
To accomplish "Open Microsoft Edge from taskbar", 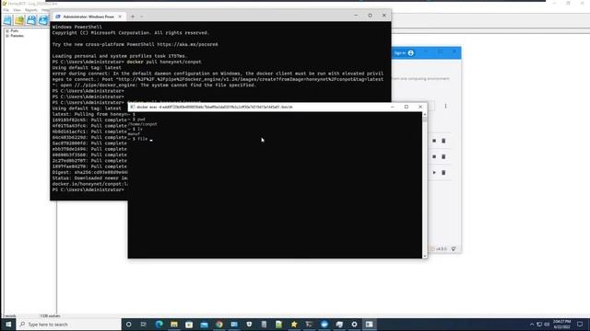I will pyautogui.click(x=159, y=325).
